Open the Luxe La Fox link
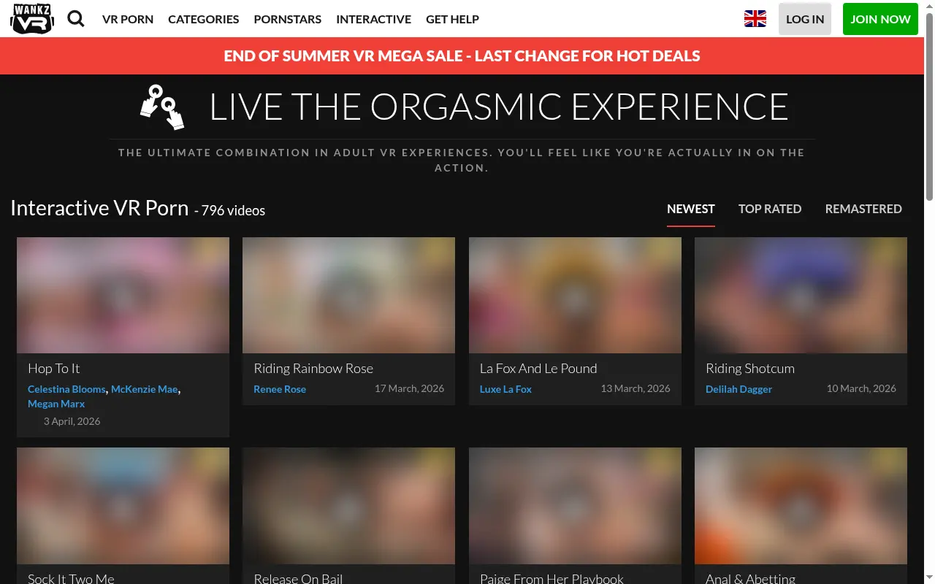This screenshot has height=584, width=935. pos(505,389)
